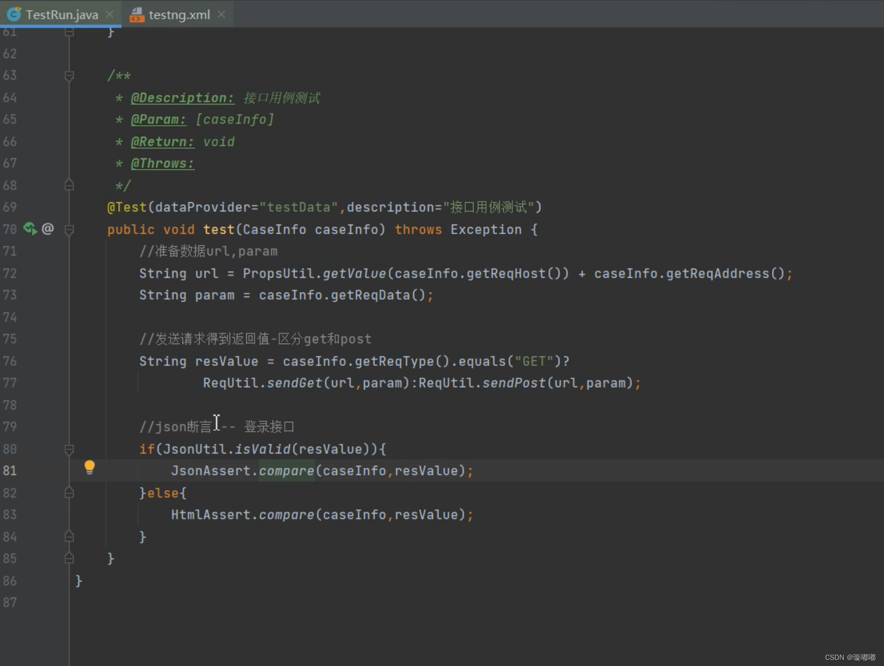
Task: Click the XML file icon on testng.xml tab
Action: (136, 15)
